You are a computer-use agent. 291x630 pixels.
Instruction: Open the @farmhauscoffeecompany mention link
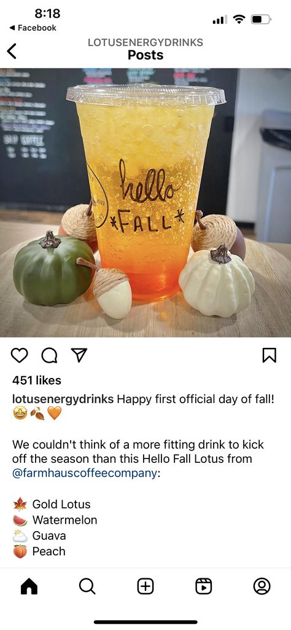pyautogui.click(x=84, y=473)
